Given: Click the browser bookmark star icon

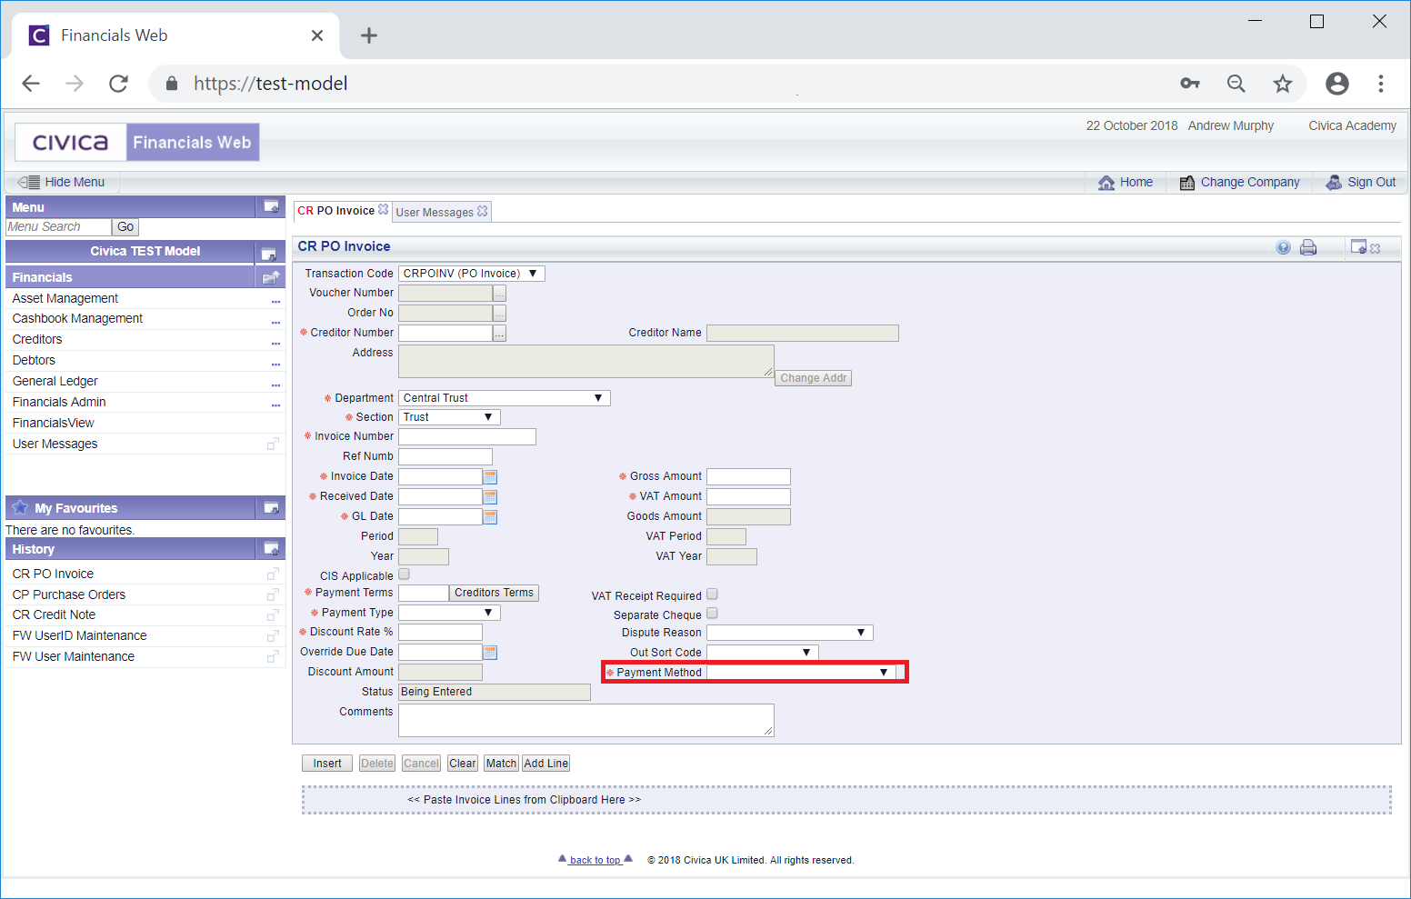Looking at the screenshot, I should click(x=1283, y=84).
